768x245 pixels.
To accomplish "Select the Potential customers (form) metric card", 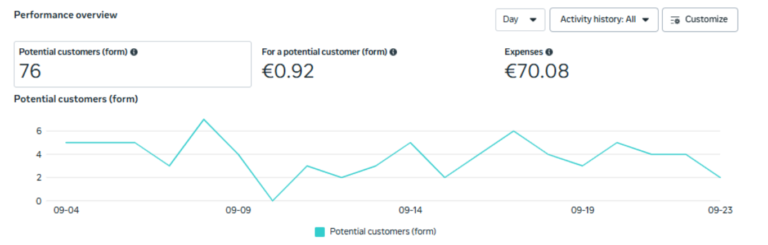I will click(x=132, y=64).
